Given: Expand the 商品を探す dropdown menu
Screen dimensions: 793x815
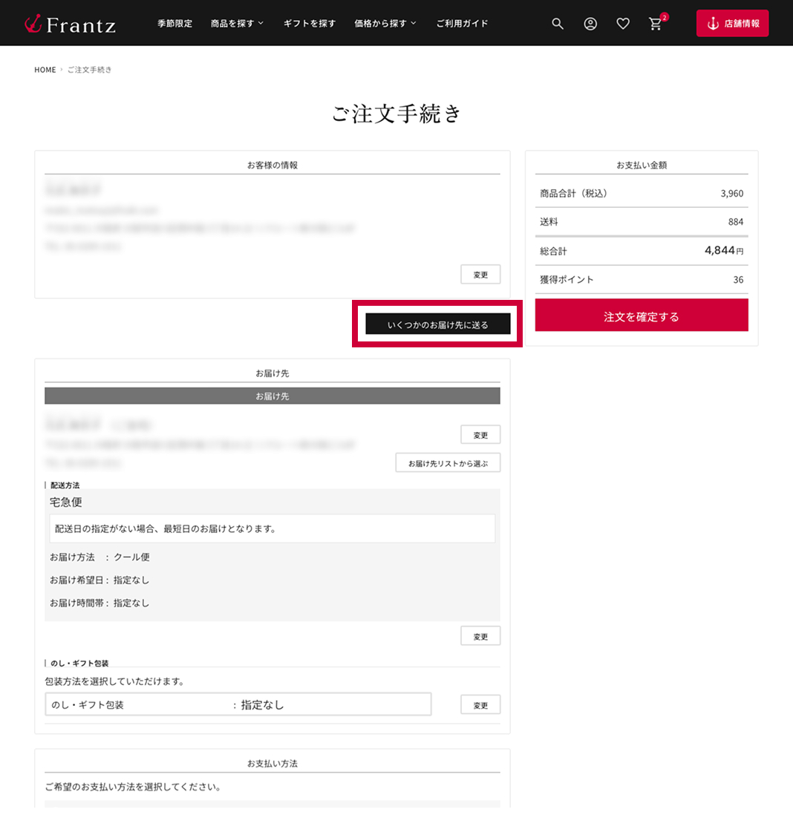Looking at the screenshot, I should click(237, 24).
